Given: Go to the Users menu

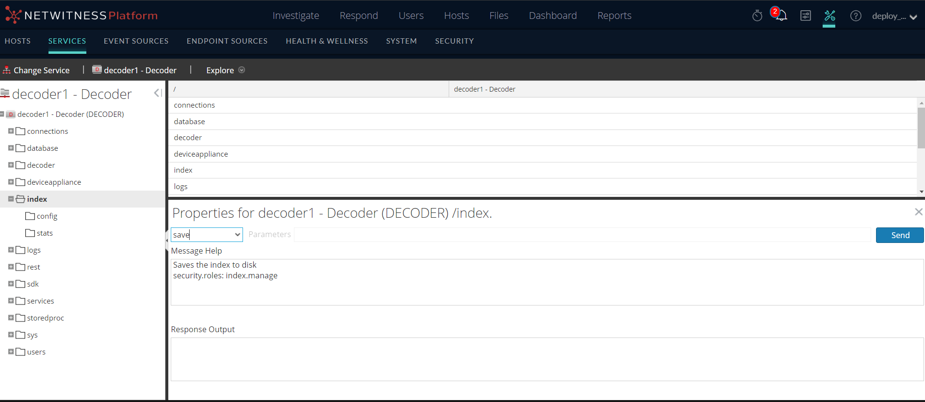Looking at the screenshot, I should [411, 16].
